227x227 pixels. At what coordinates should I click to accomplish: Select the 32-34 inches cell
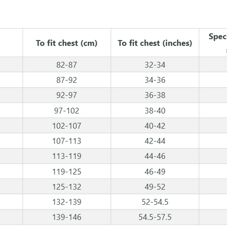[155, 64]
